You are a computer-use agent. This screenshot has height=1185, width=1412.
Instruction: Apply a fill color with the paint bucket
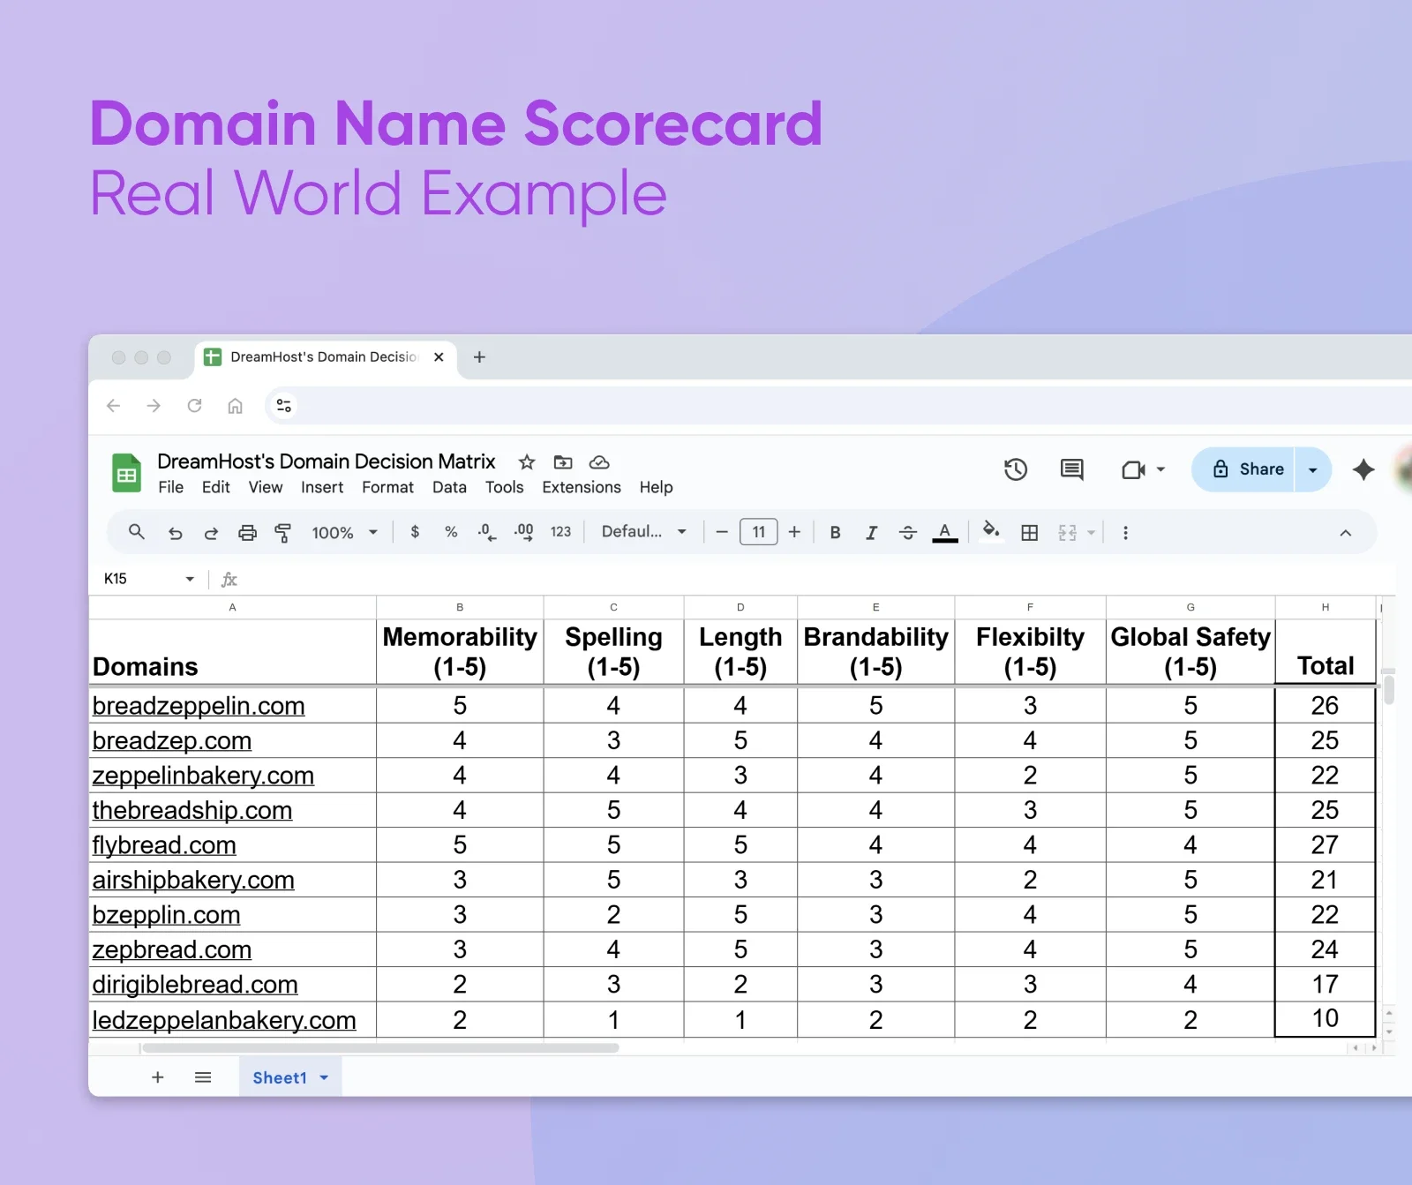pos(990,532)
